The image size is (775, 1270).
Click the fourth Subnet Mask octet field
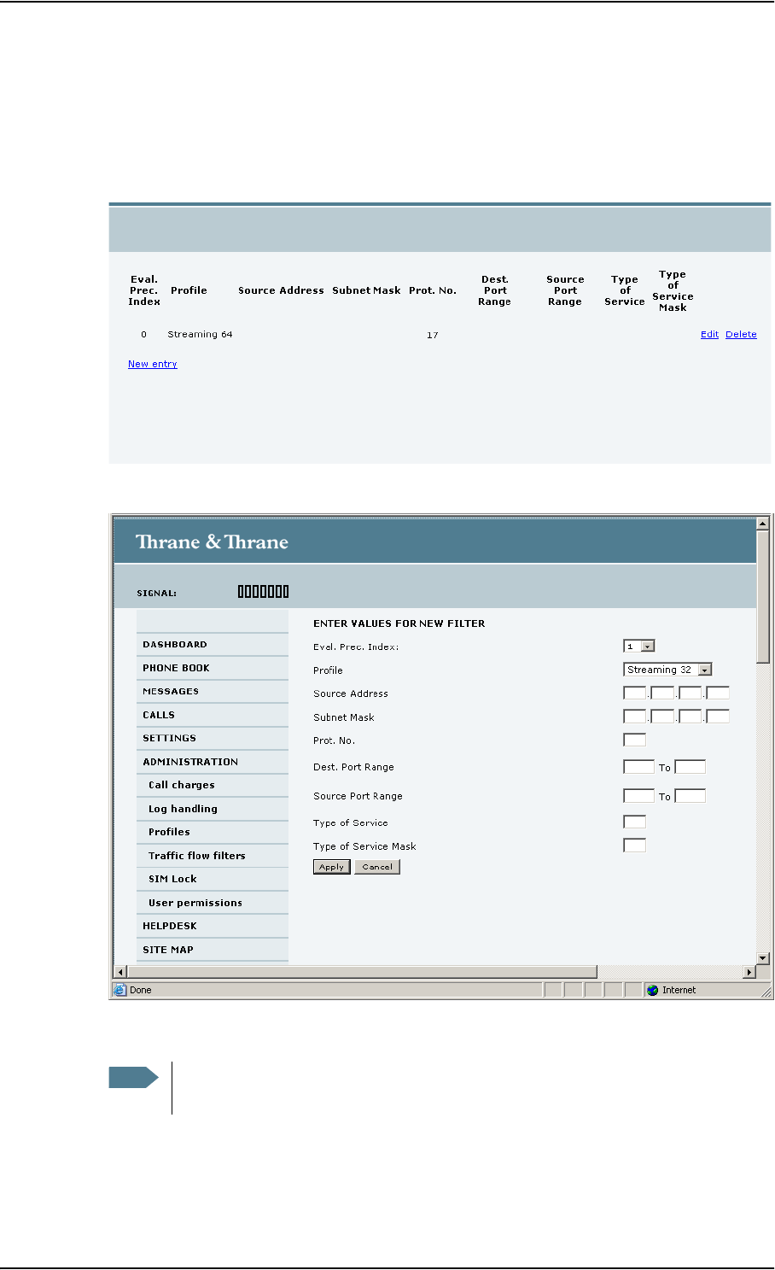(717, 717)
